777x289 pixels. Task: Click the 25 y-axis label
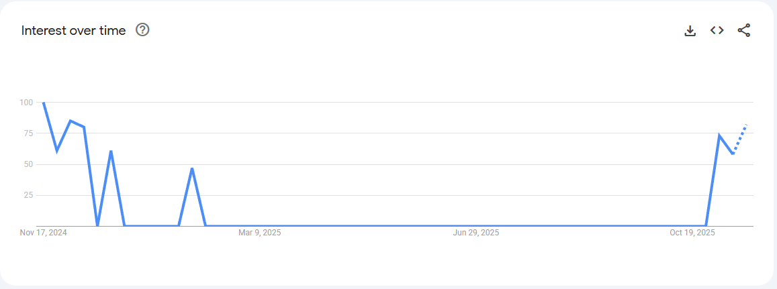(28, 195)
